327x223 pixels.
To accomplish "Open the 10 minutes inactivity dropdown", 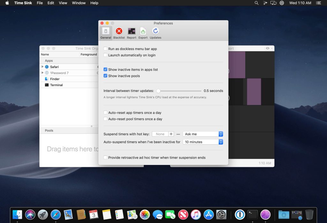I will [x=203, y=142].
